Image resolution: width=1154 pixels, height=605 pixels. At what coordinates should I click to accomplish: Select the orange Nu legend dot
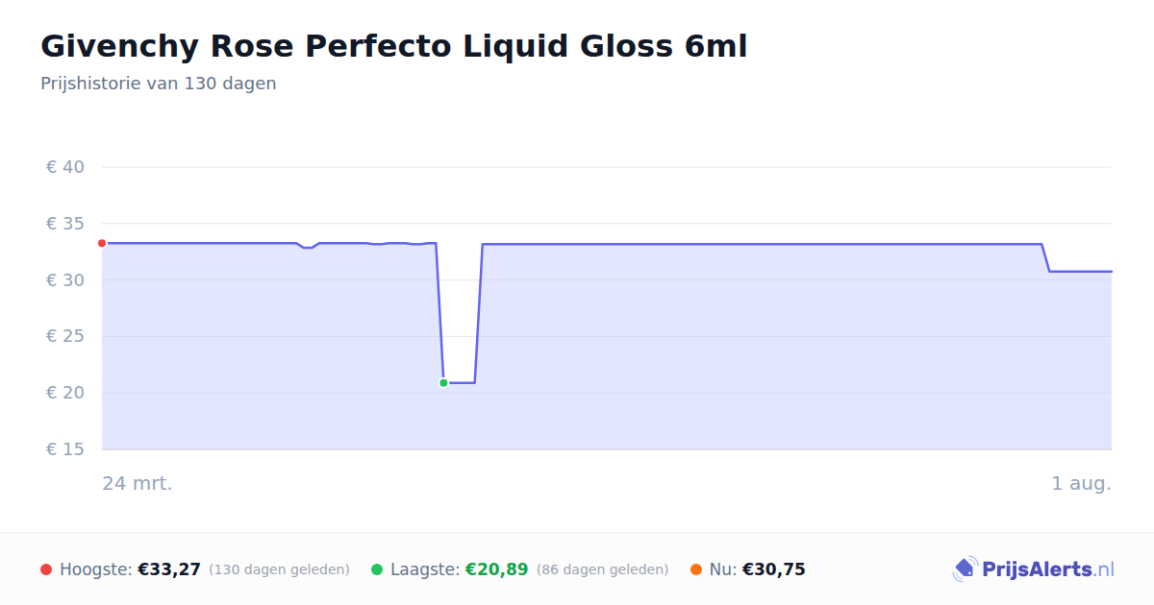click(x=696, y=569)
